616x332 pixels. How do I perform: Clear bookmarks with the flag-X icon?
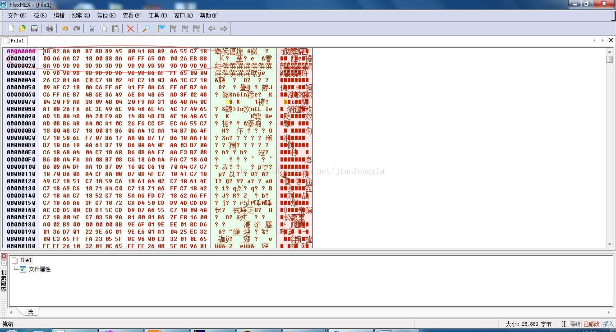point(197,28)
